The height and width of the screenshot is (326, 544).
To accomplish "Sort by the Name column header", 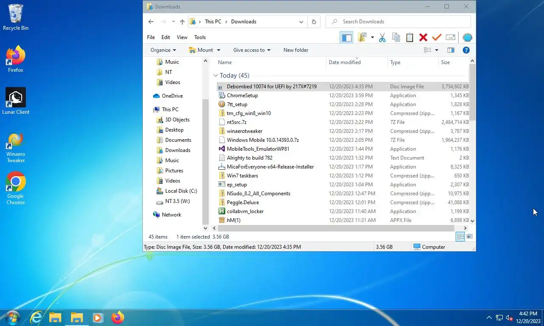I will tap(270, 62).
